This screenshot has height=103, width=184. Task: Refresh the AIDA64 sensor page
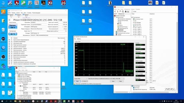pyautogui.click(x=123, y=11)
